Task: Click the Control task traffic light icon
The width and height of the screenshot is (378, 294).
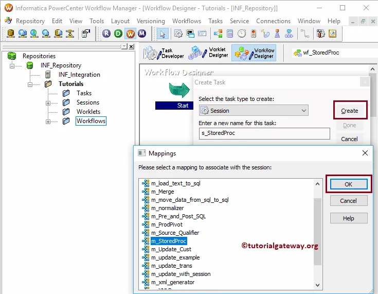Action: tap(254, 33)
